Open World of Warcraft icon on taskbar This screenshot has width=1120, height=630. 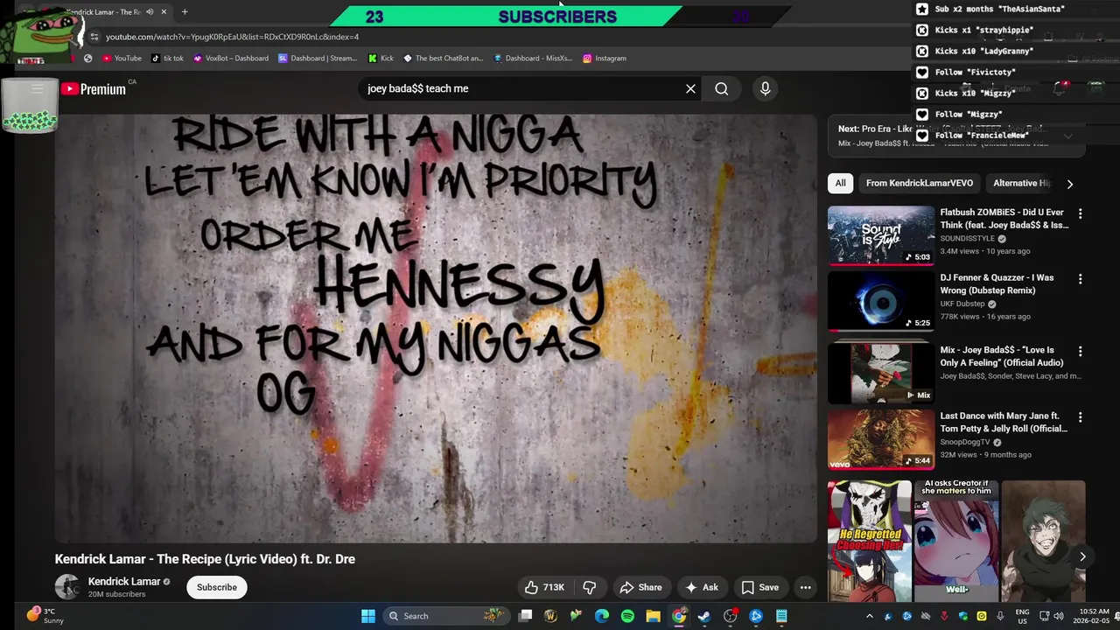point(550,616)
